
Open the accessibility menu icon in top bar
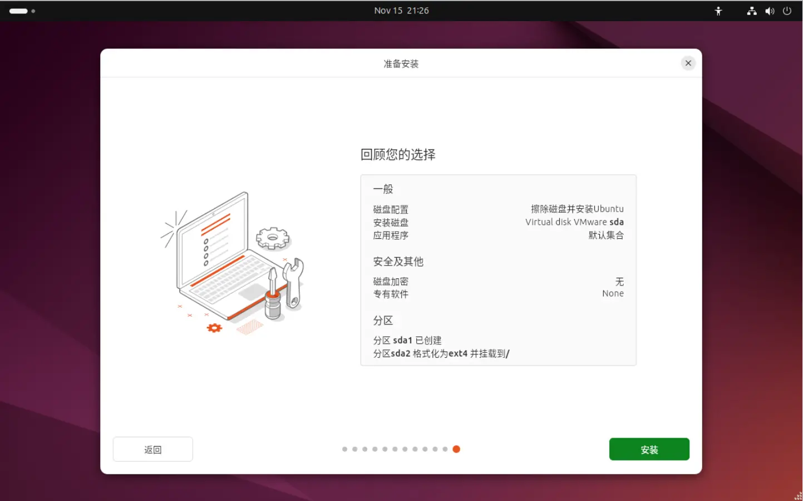(718, 11)
